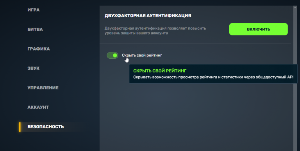Click the tooltip title СКРЫТЬ СВОЙ РЕЙТИНГ
The width and height of the screenshot is (300, 151).
coord(160,71)
